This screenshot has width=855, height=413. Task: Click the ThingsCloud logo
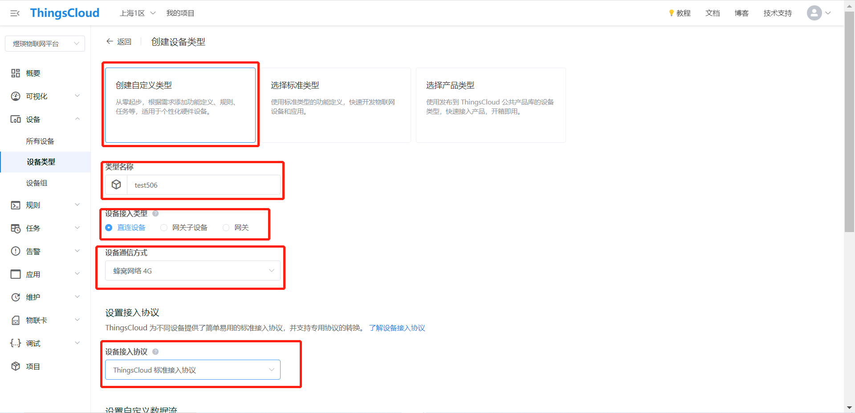(65, 13)
